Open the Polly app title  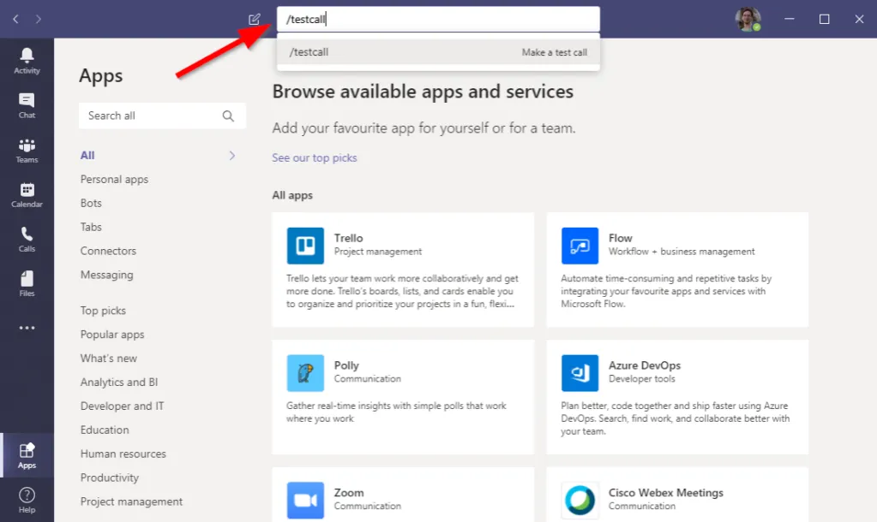point(346,365)
